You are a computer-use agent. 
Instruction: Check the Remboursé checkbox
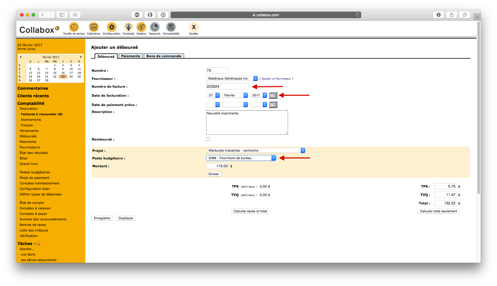208,139
